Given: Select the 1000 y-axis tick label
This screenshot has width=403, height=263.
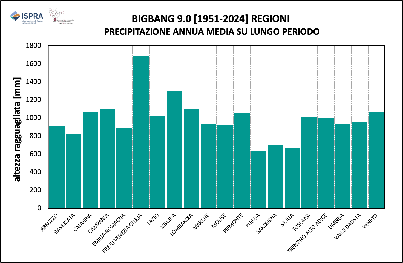Looking at the screenshot, I should click(x=33, y=118).
